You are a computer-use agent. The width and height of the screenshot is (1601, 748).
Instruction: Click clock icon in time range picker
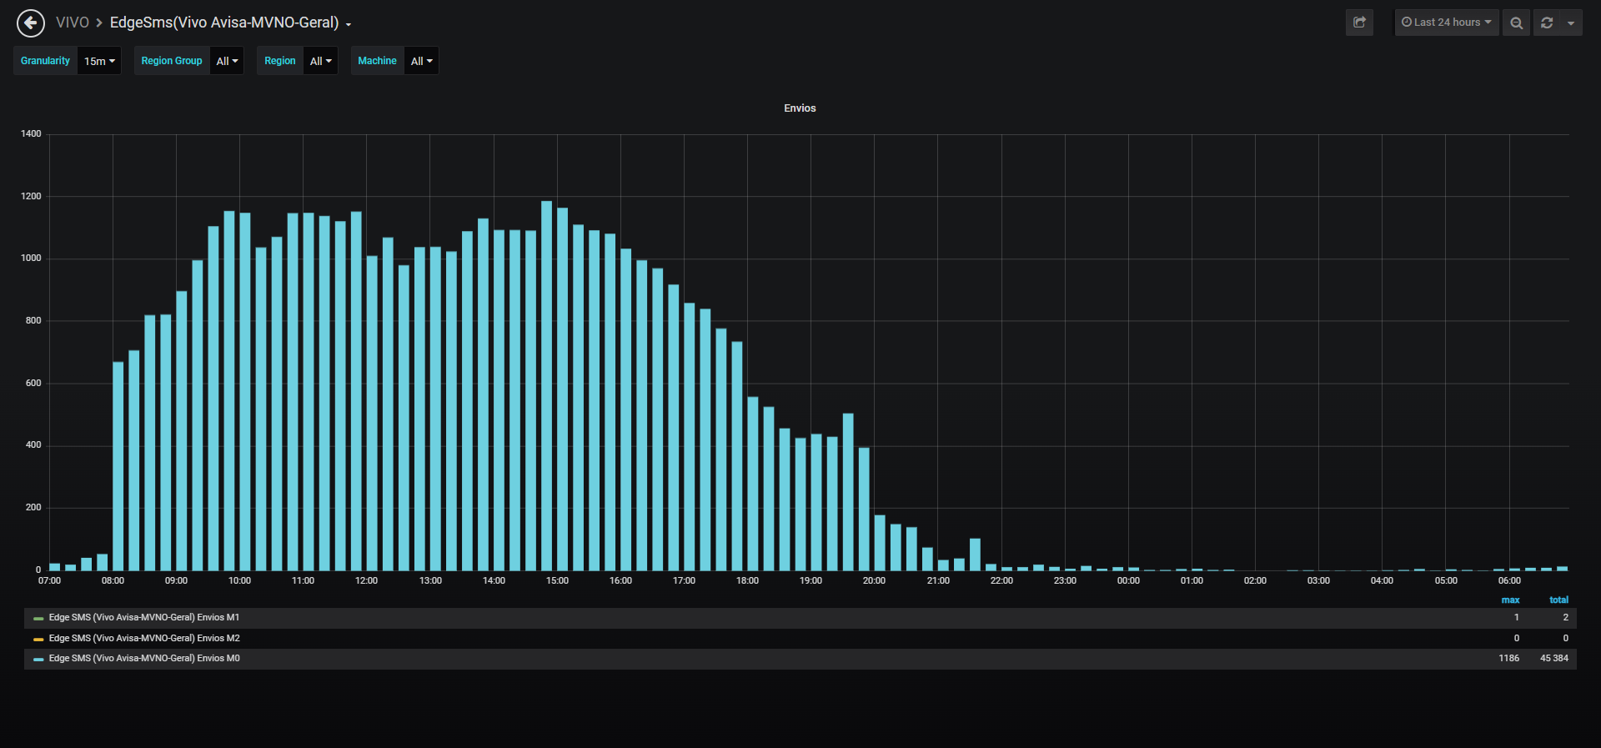coord(1407,23)
